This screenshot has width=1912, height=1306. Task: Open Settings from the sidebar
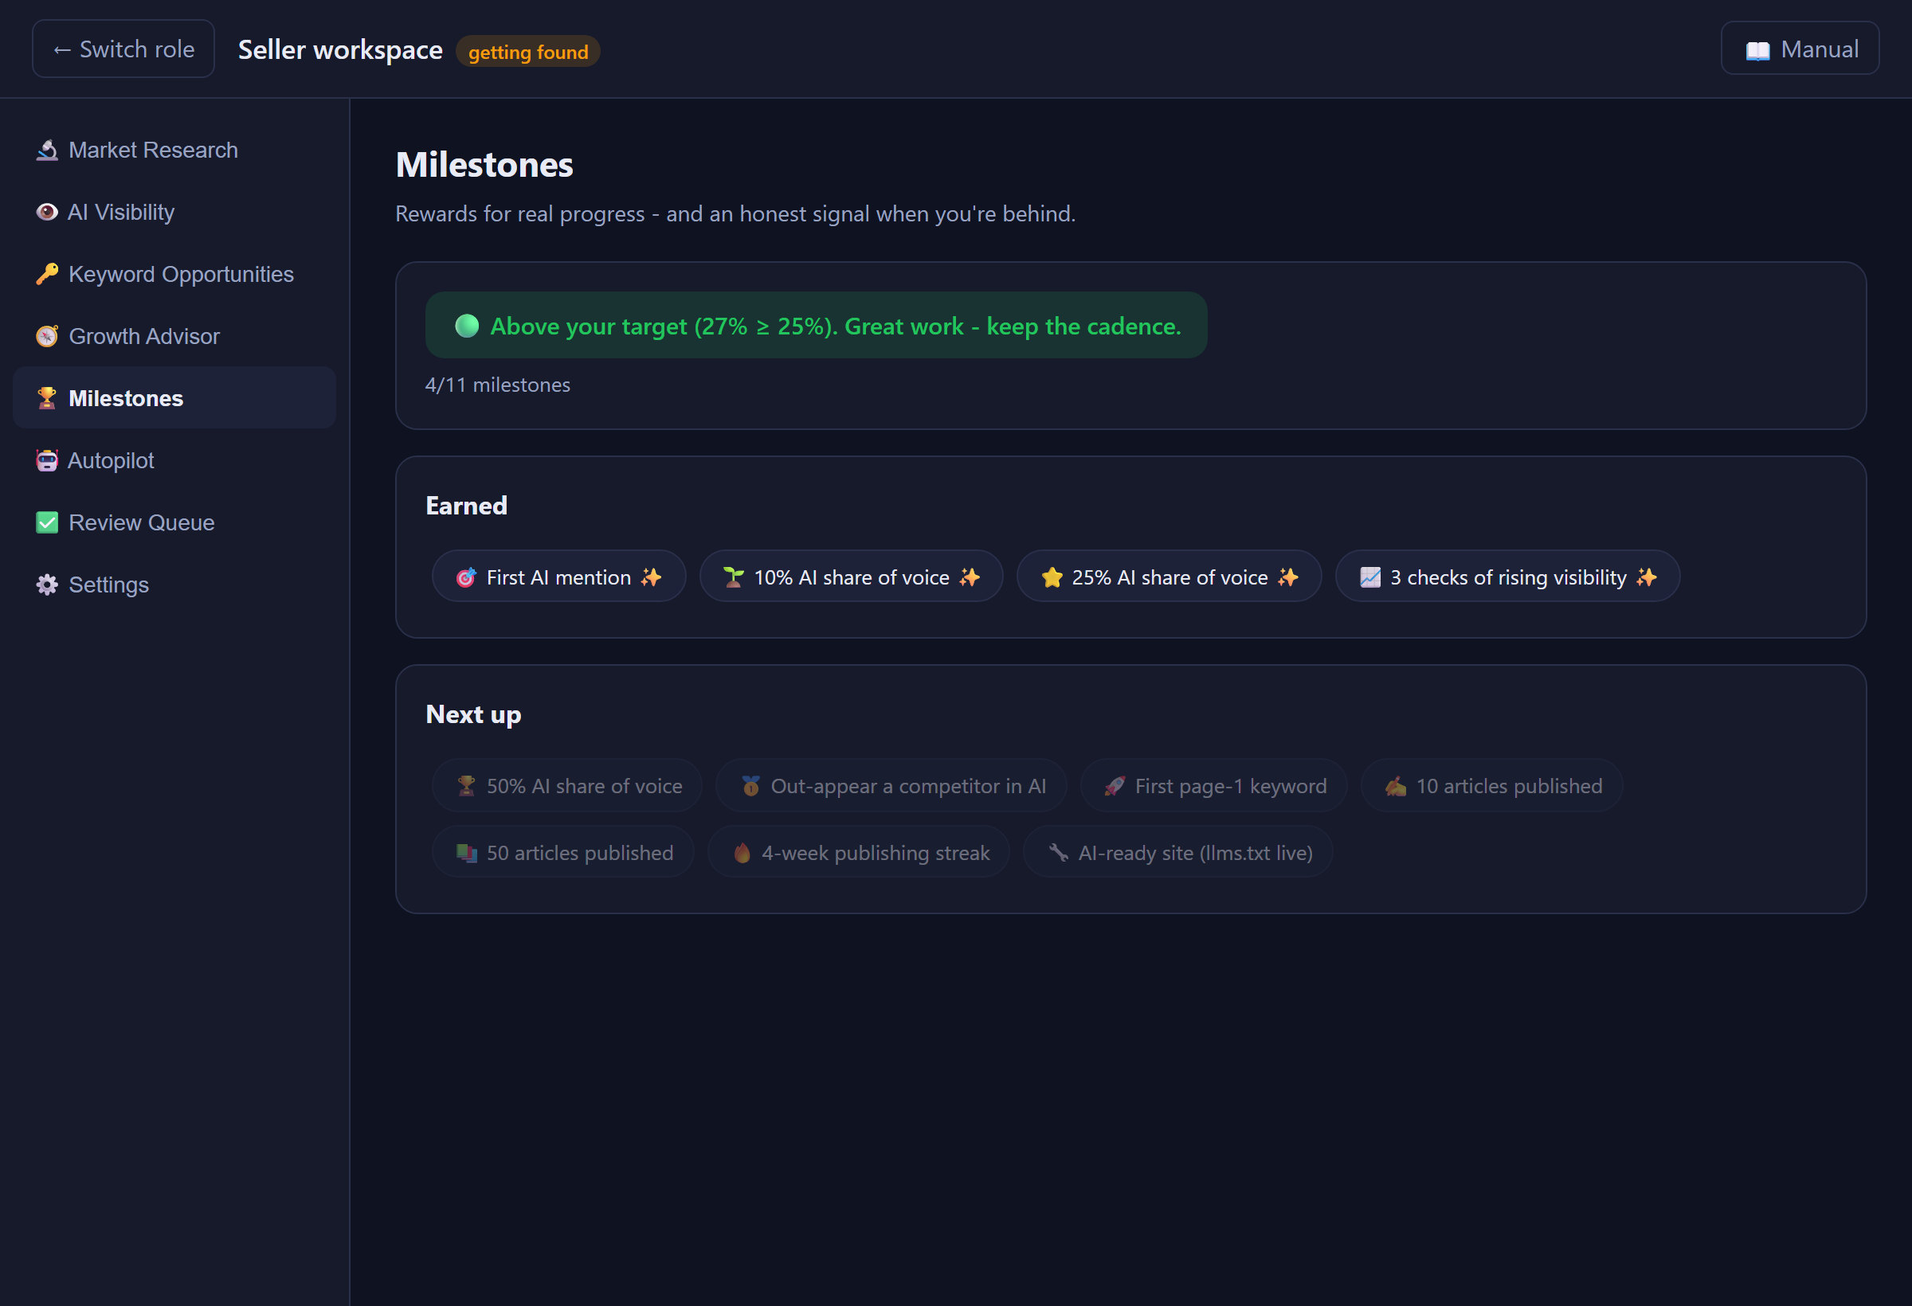coord(174,585)
